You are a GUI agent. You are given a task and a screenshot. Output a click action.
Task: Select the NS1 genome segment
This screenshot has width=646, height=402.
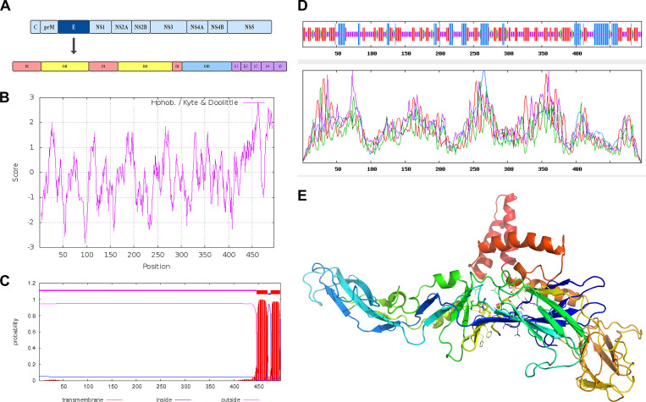tap(100, 27)
